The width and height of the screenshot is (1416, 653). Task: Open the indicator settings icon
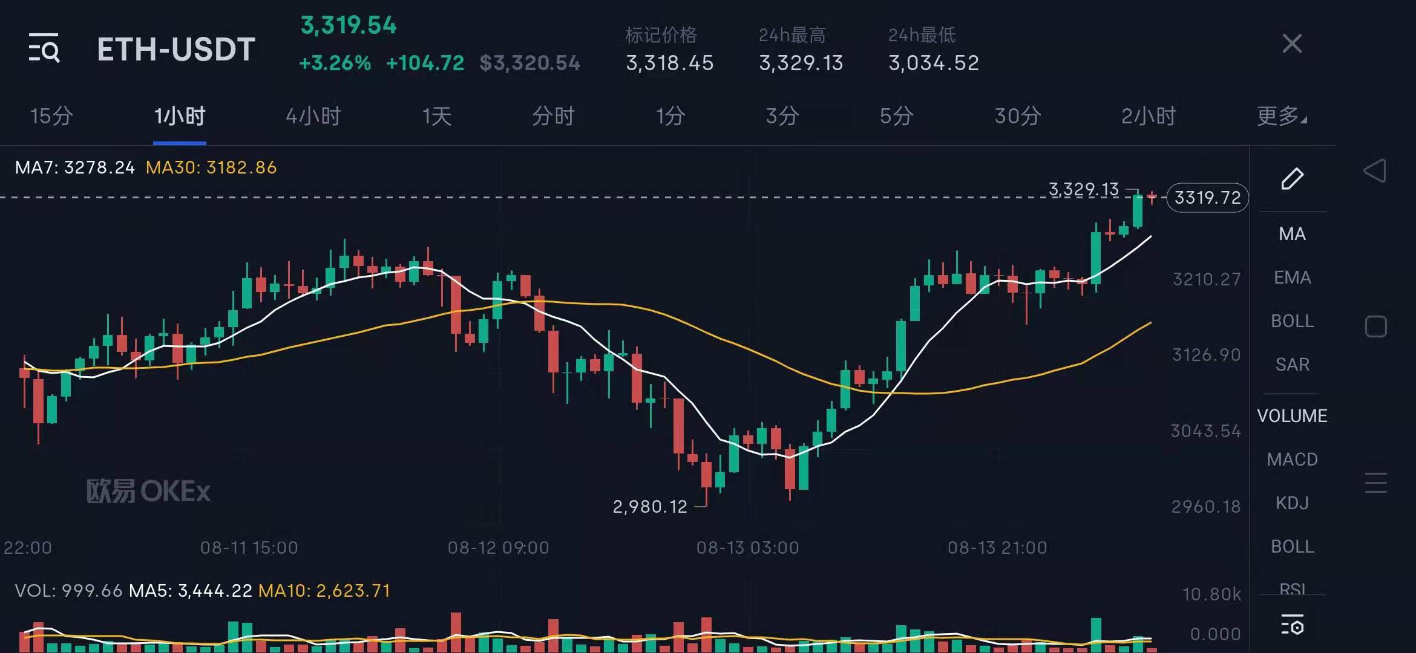(x=1292, y=625)
